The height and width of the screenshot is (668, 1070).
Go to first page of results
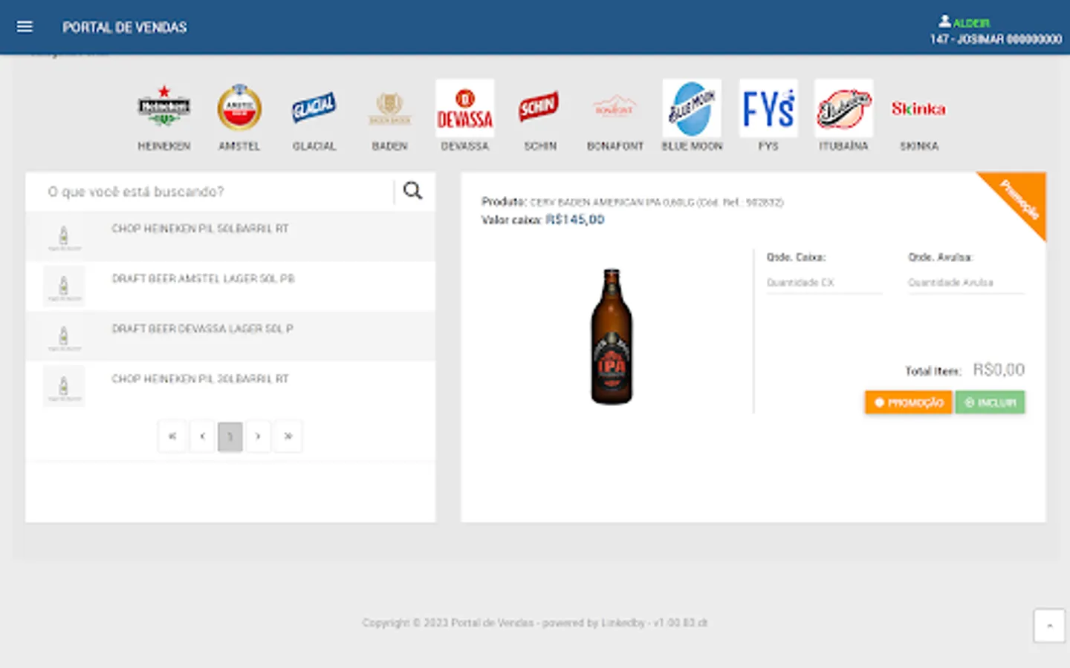pyautogui.click(x=172, y=436)
